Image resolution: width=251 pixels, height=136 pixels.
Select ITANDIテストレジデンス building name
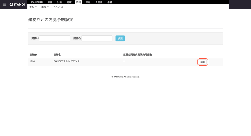(67, 61)
